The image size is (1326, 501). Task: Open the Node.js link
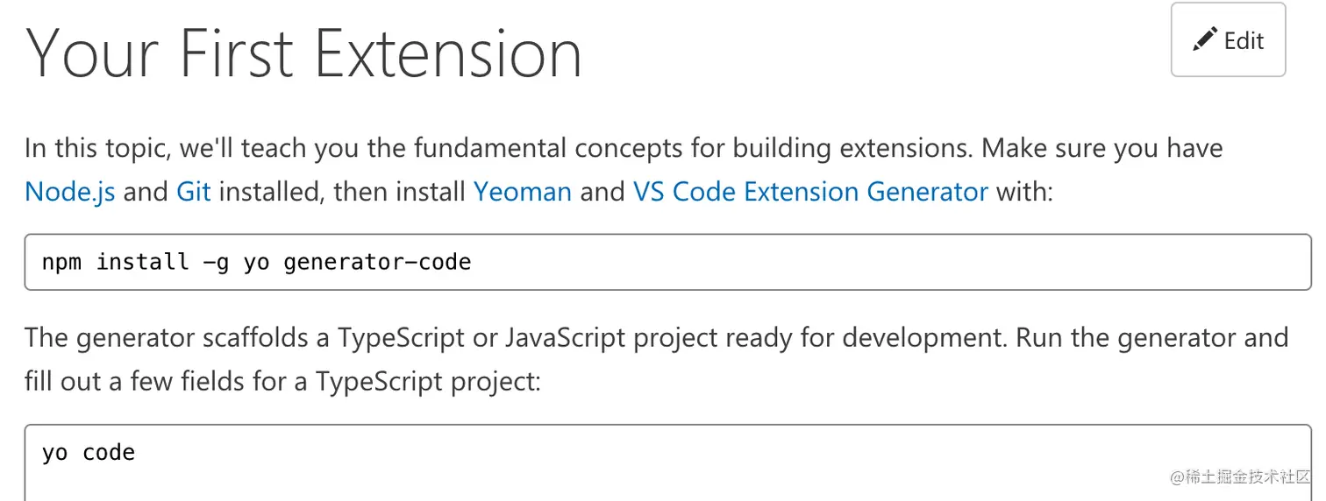pyautogui.click(x=69, y=191)
